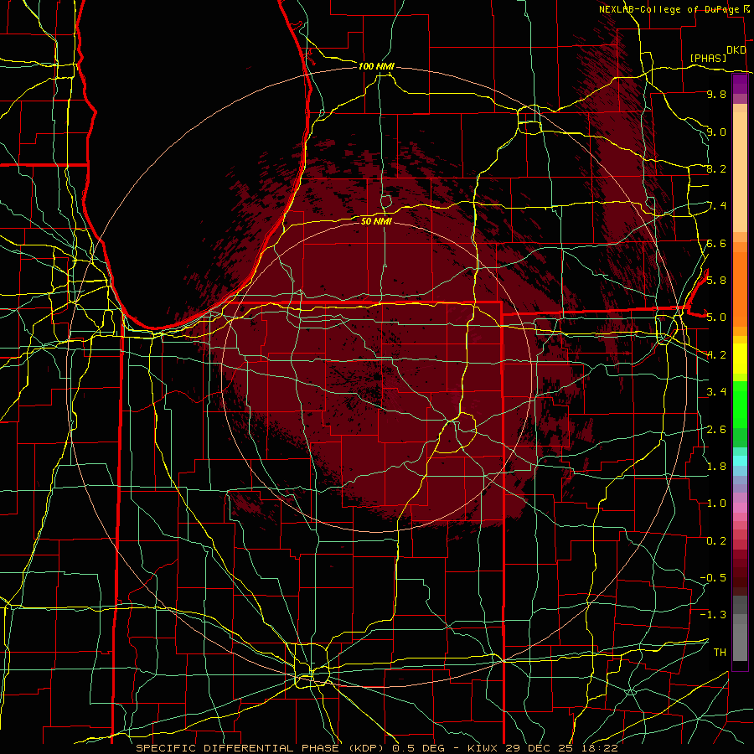This screenshot has height=754, width=754.
Task: Pick the yellow segment of the color bar
Action: click(x=740, y=359)
